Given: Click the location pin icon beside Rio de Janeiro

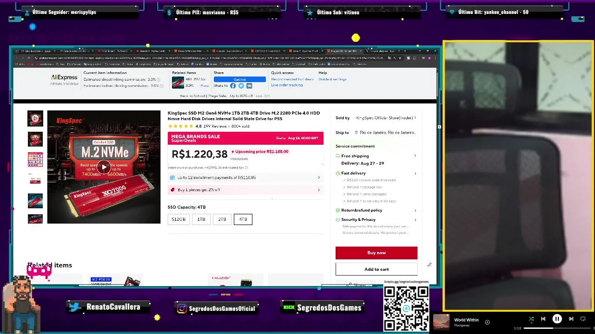Looking at the screenshot, I should click(357, 133).
